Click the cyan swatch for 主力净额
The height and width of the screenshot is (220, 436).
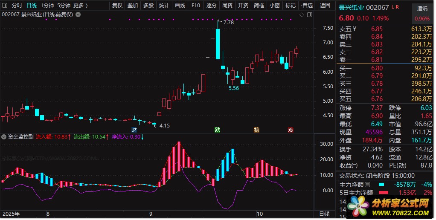(381, 185)
